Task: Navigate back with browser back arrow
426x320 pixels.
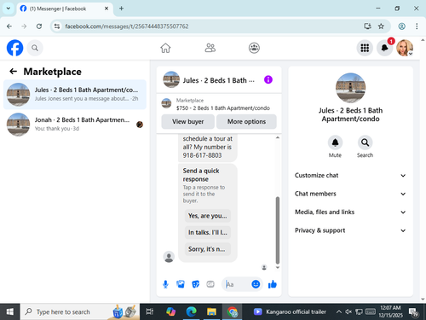Action: tap(9, 26)
